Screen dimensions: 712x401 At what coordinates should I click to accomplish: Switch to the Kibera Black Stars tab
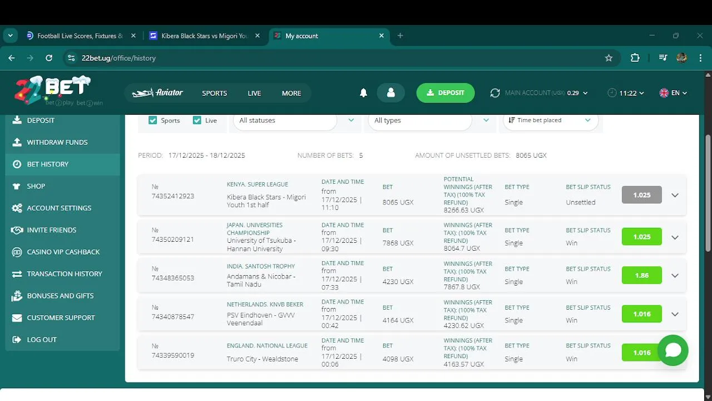[205, 36]
